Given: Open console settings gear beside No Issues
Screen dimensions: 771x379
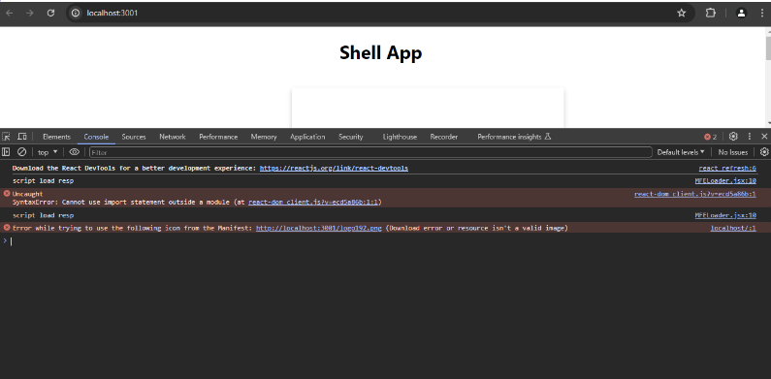Looking at the screenshot, I should (x=763, y=152).
